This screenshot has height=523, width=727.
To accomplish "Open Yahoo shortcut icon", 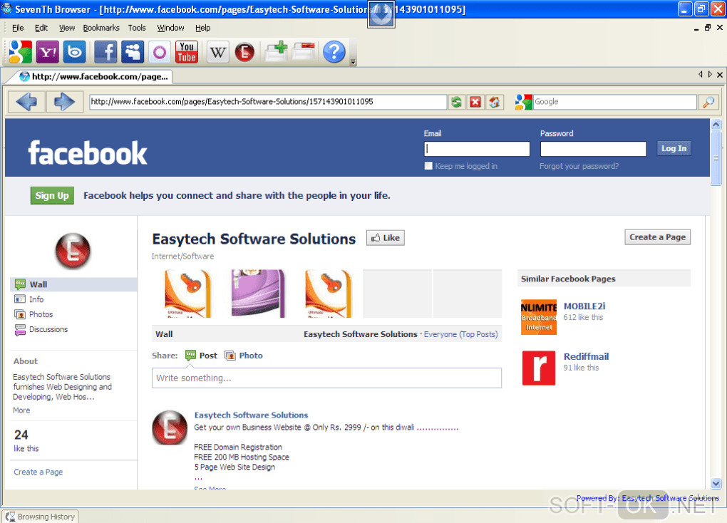I will click(x=47, y=51).
